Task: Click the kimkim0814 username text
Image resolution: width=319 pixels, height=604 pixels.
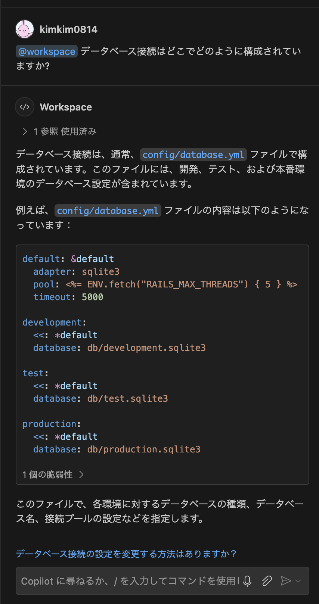Action: (69, 29)
